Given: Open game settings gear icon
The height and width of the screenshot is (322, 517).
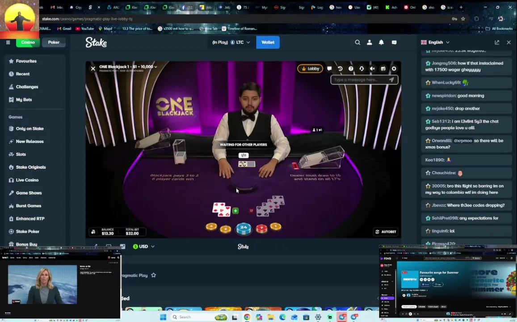Looking at the screenshot, I should pos(394,68).
